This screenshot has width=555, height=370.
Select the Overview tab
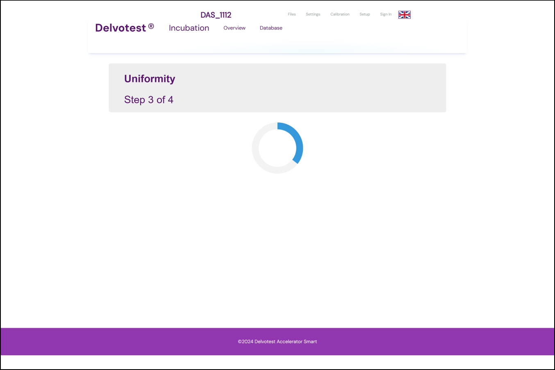(x=234, y=28)
